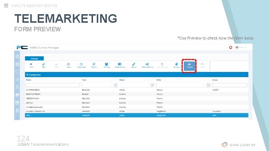The height and width of the screenshot is (151, 269).
Task: Click the FC logo in Fidelity Connect Manager
Action: pos(22,47)
